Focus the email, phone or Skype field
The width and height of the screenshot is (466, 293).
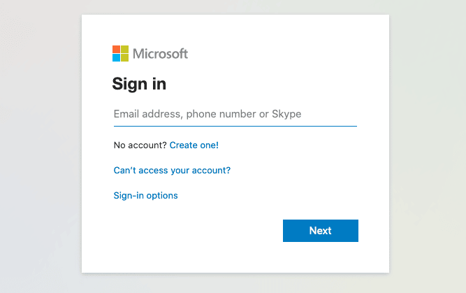coord(235,114)
